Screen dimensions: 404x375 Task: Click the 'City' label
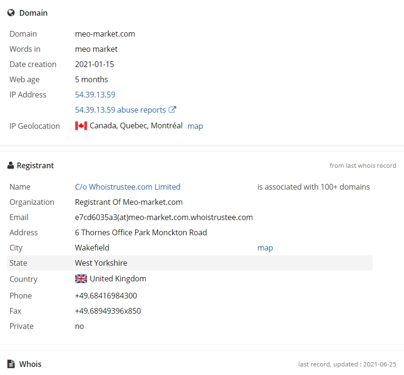click(x=16, y=248)
